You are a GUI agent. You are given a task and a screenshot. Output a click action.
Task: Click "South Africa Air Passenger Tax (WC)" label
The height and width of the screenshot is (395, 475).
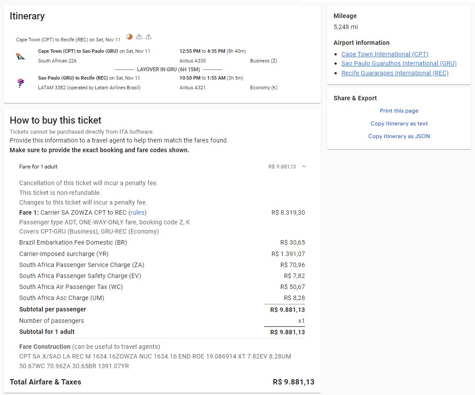pyautogui.click(x=71, y=287)
